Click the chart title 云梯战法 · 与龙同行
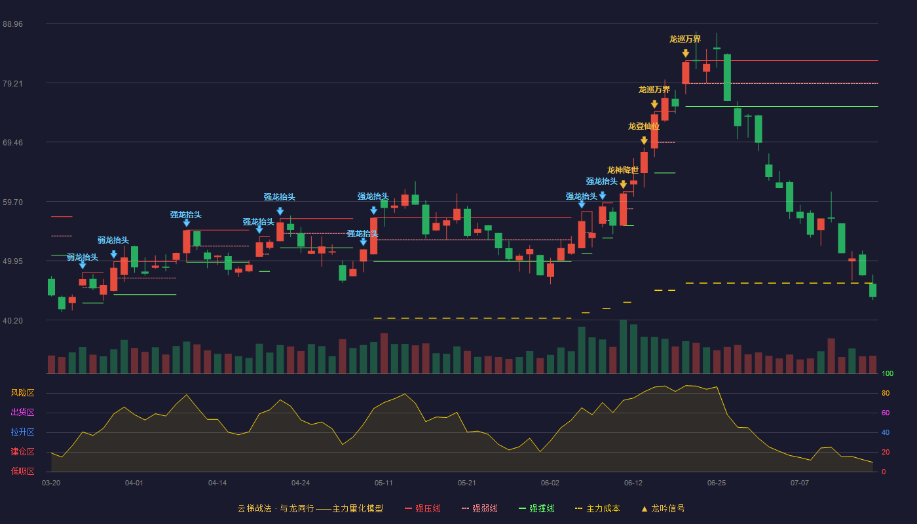Image resolution: width=917 pixels, height=524 pixels. click(x=275, y=508)
